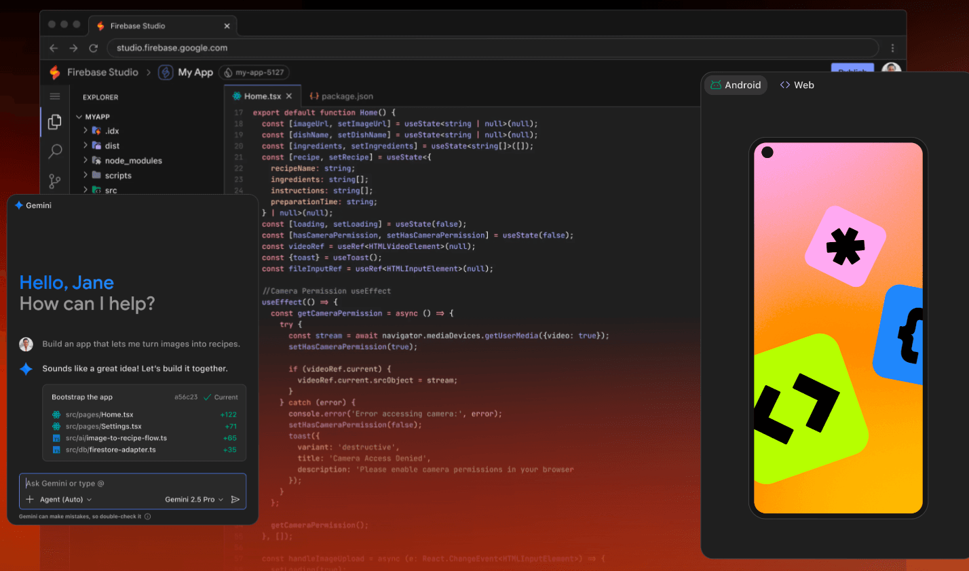
Task: Open the hamburger menu above the Explorer panel
Action: tap(54, 96)
